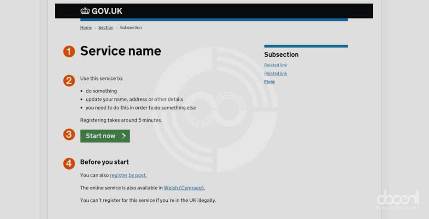The height and width of the screenshot is (219, 429).
Task: Go to the Section breadcrumb link
Action: [x=106, y=28]
